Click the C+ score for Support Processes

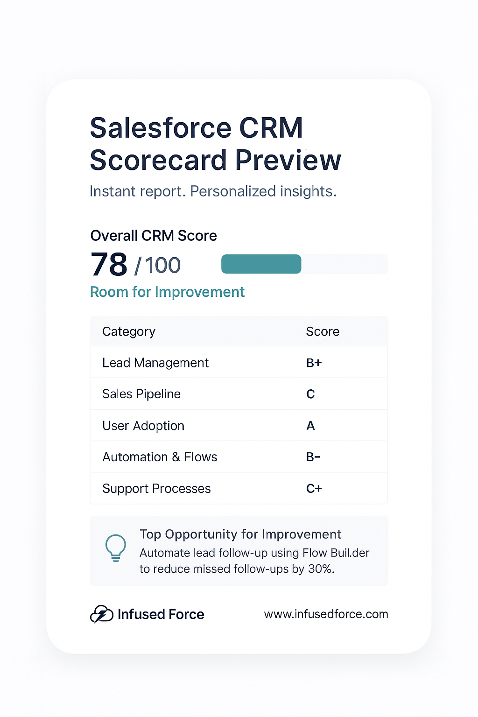point(313,488)
